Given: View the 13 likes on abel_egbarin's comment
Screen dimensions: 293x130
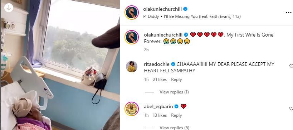Looking at the screenshot, I should (160, 115).
